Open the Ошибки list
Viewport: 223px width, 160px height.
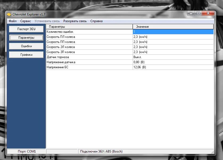tap(26, 46)
